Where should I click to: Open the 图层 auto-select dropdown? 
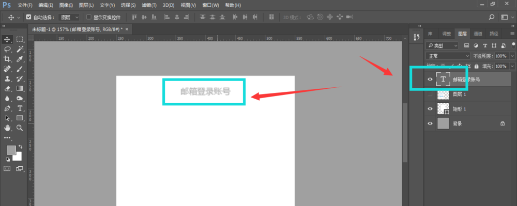point(69,17)
